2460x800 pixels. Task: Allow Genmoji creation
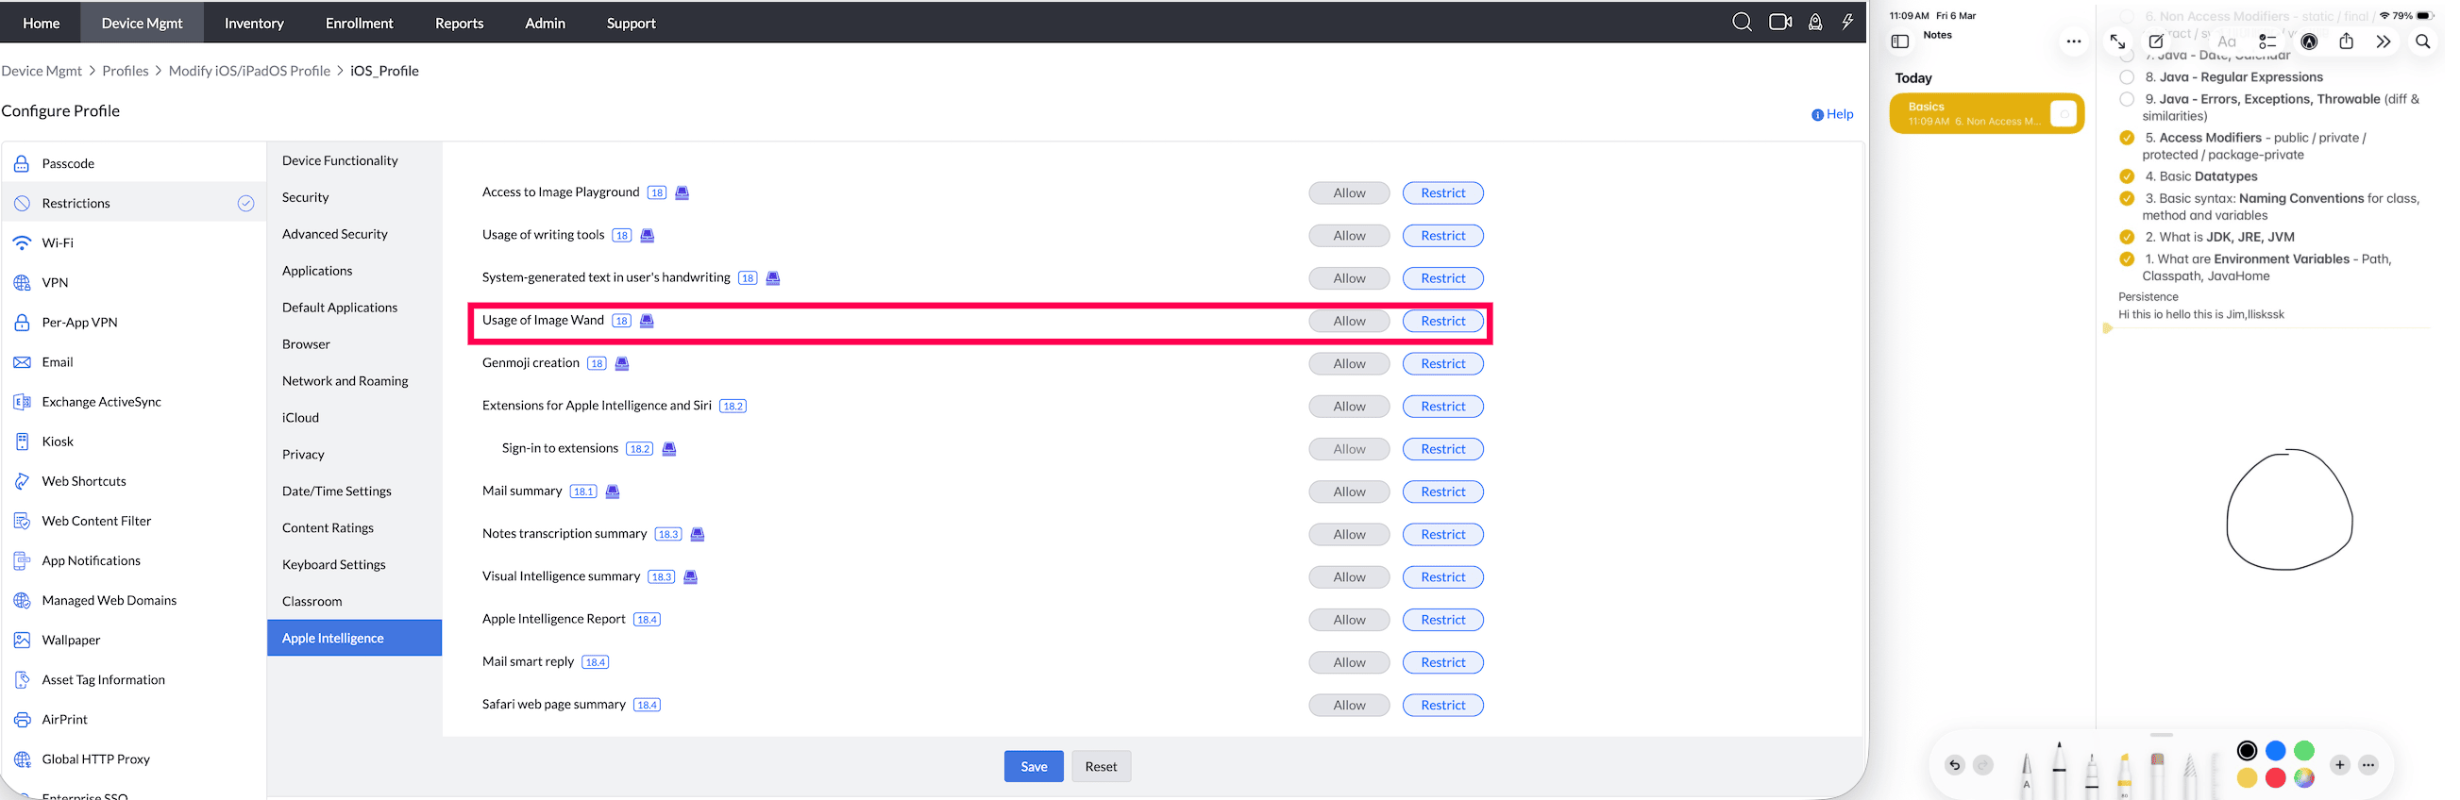coord(1348,364)
